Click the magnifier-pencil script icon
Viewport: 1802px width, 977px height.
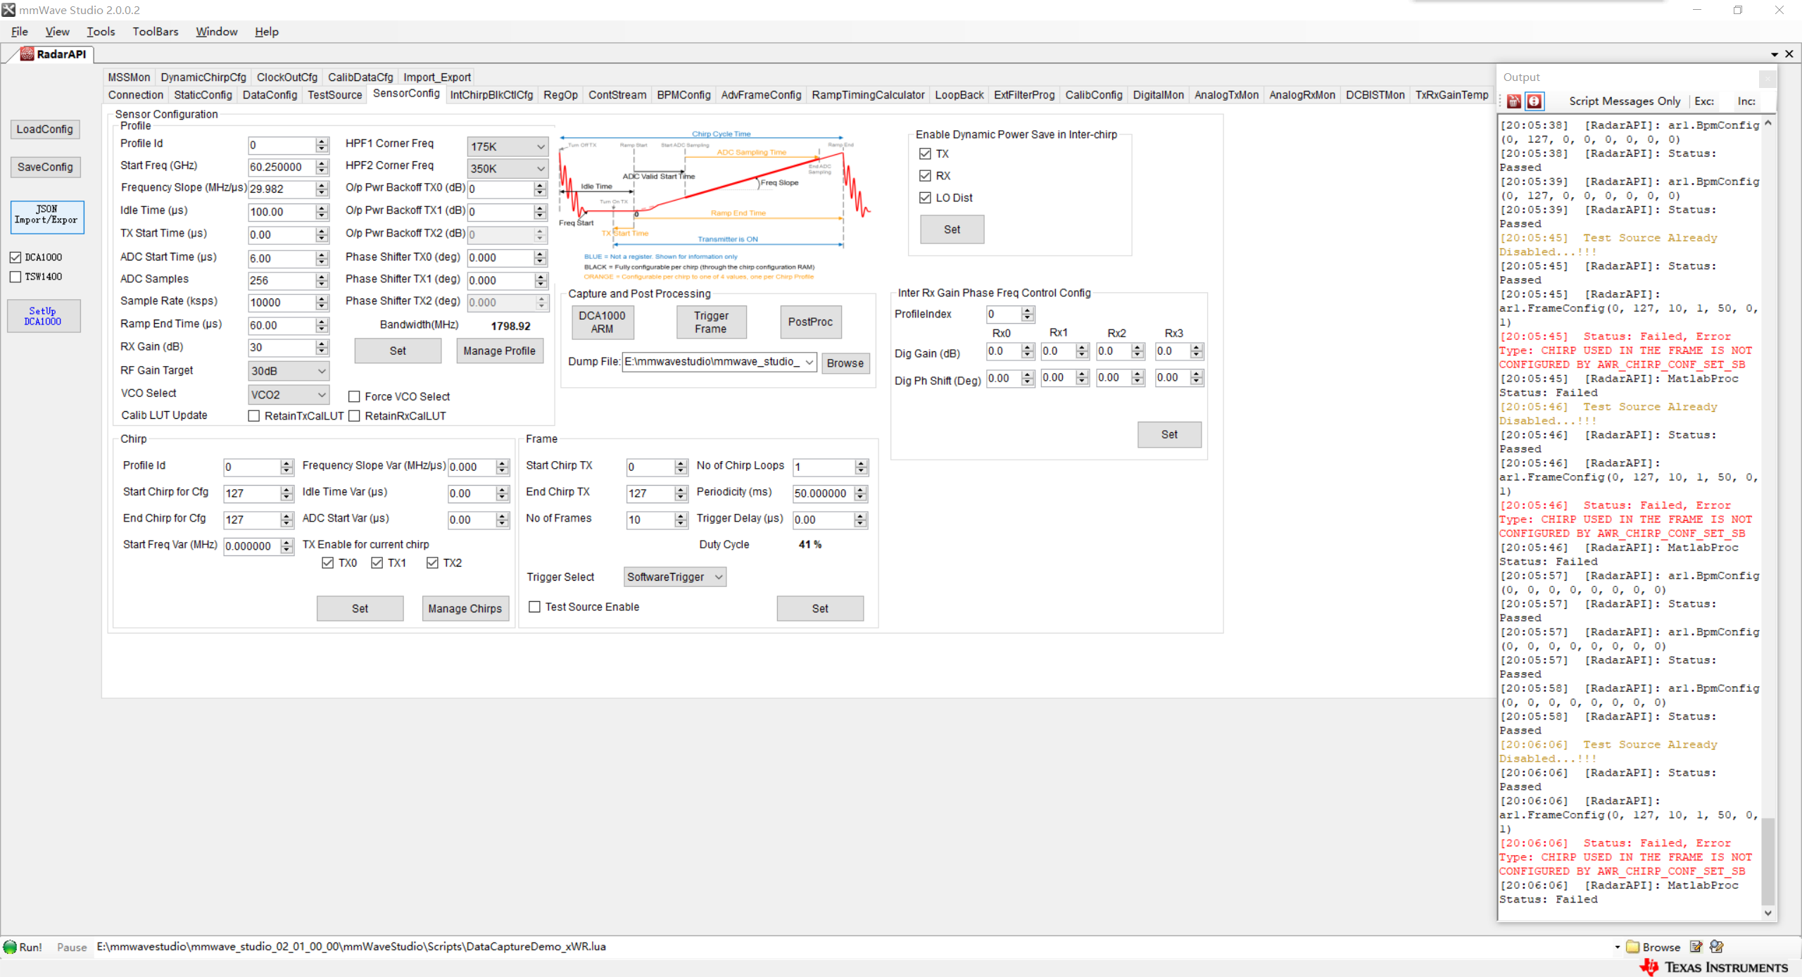coord(1717,947)
